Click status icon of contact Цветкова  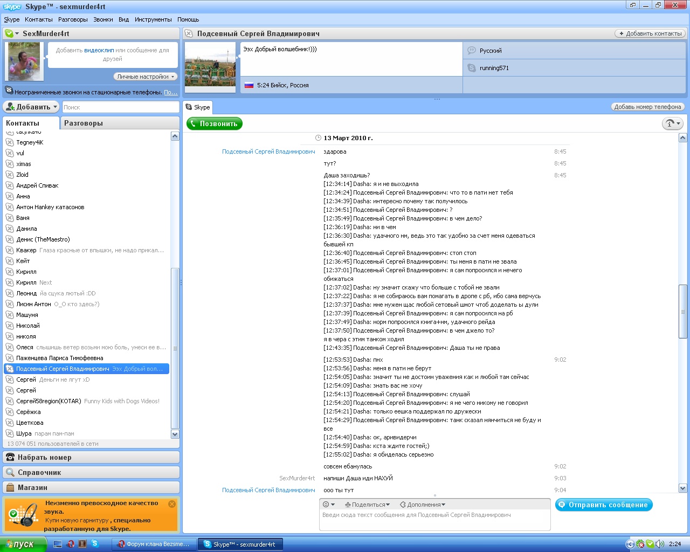click(10, 423)
